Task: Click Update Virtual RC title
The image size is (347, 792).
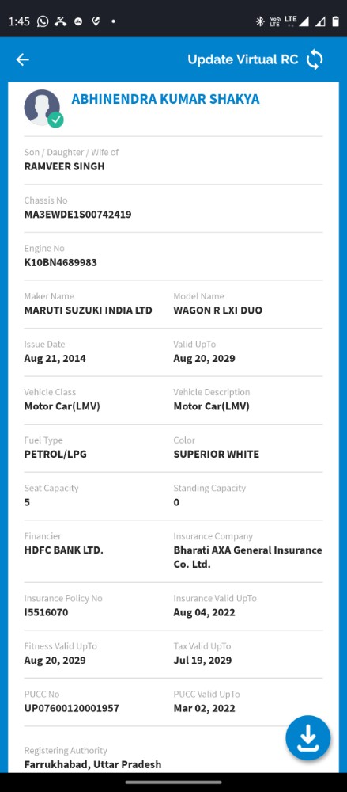Action: [x=243, y=59]
